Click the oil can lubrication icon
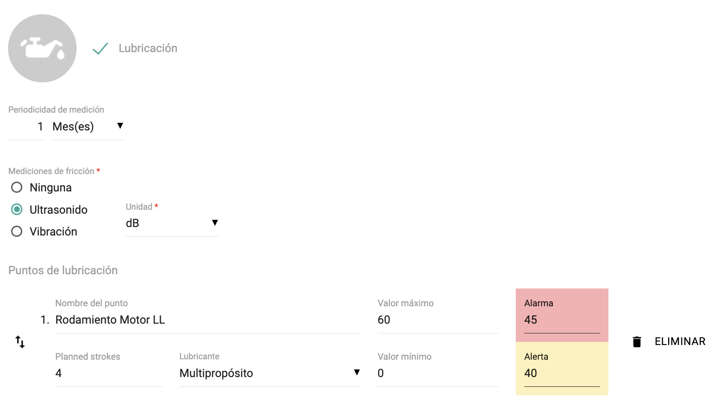 [x=42, y=48]
